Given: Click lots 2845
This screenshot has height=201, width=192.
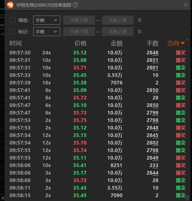Looking at the screenshot, I should [x=152, y=136].
